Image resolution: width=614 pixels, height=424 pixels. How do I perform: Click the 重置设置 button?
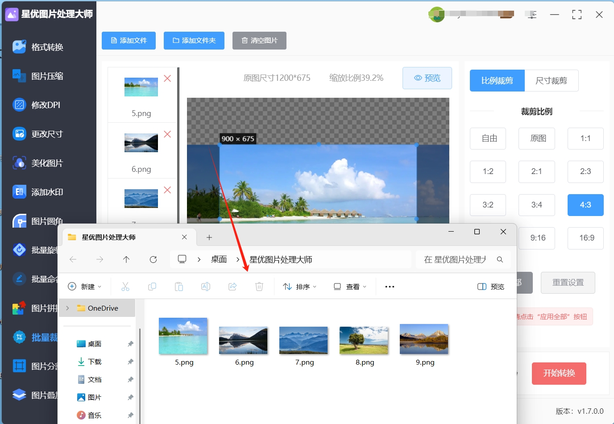pos(568,283)
